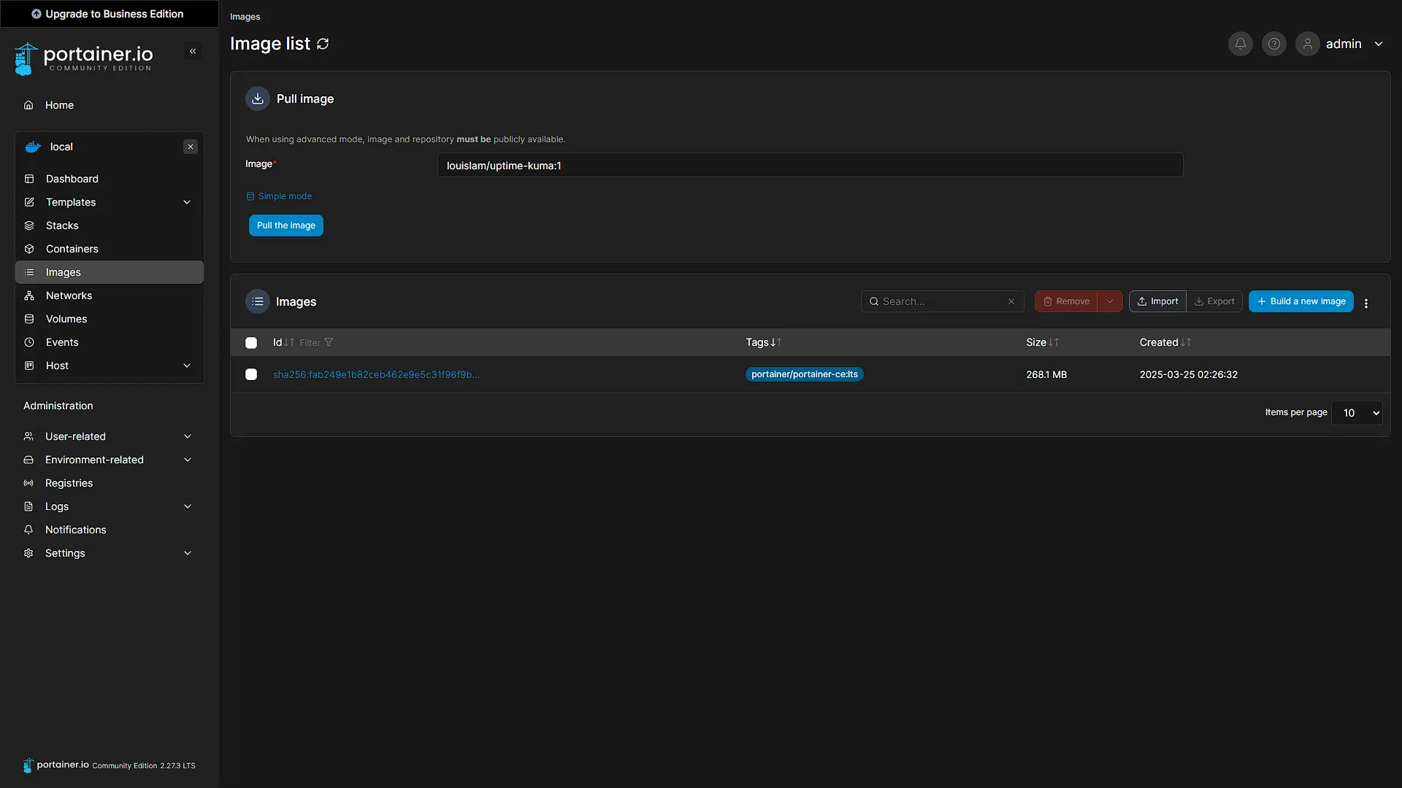Sort the images by Id

pyautogui.click(x=283, y=342)
